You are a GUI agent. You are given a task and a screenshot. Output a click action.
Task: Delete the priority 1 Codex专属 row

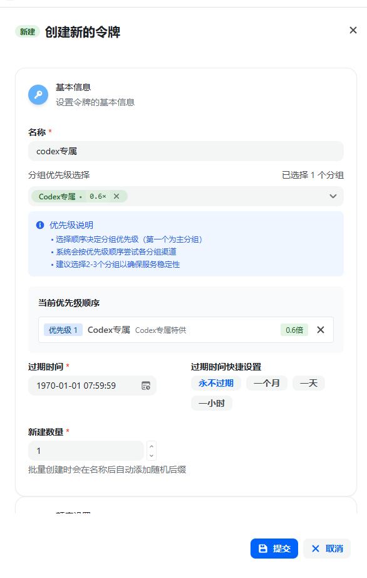(321, 330)
